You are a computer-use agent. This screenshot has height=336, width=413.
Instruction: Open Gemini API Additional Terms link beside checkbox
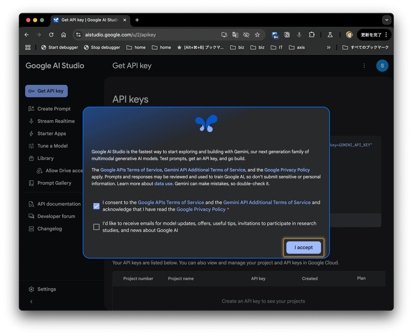coord(267,202)
